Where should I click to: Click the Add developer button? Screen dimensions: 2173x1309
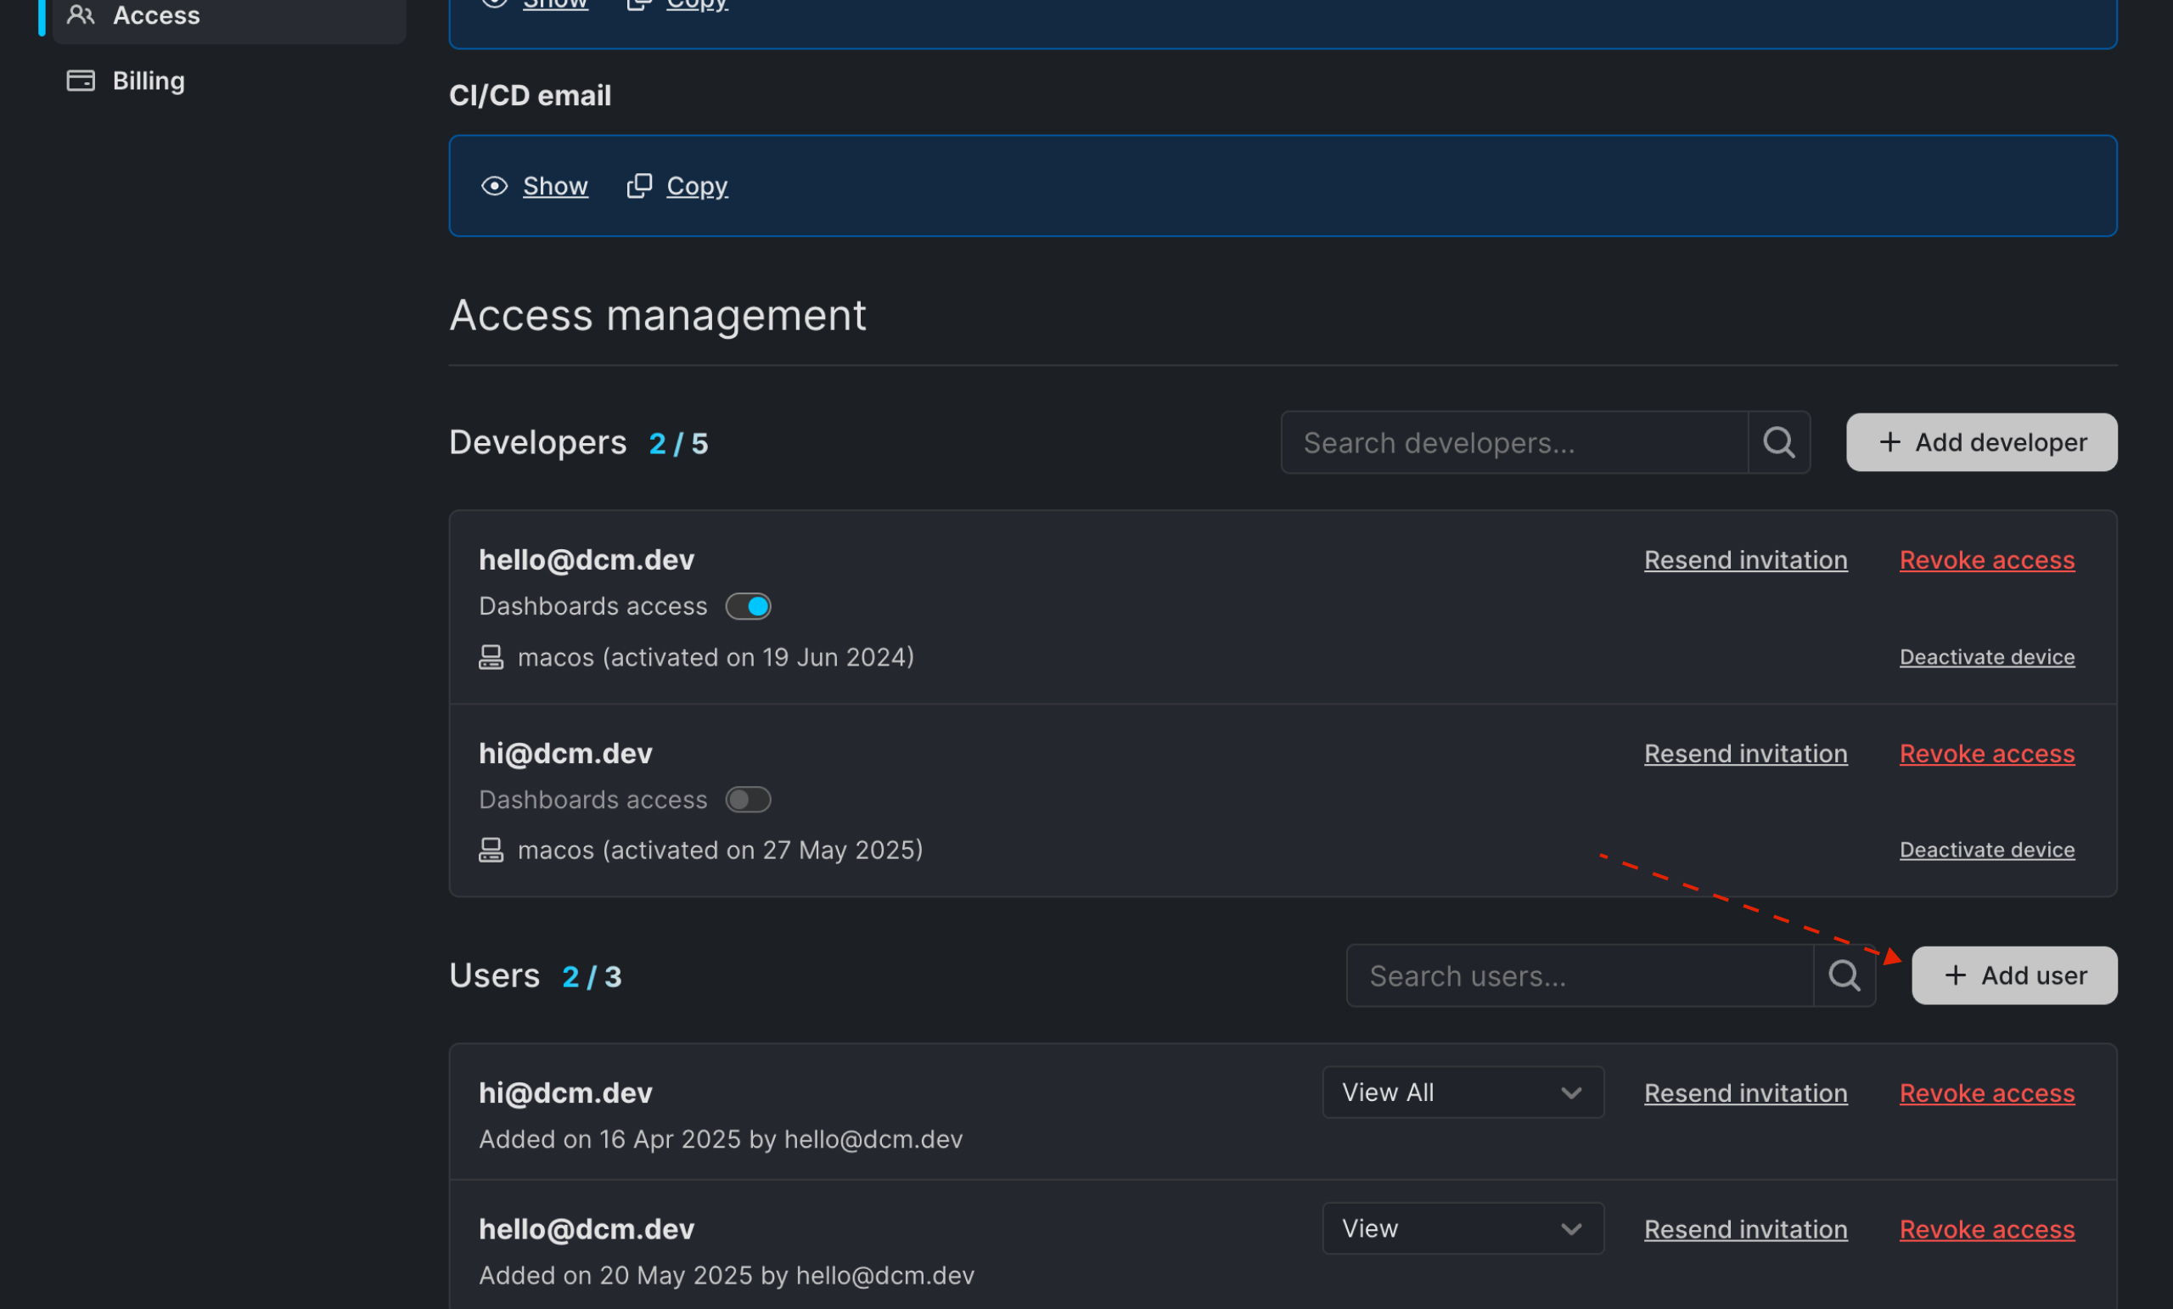[x=1982, y=442]
